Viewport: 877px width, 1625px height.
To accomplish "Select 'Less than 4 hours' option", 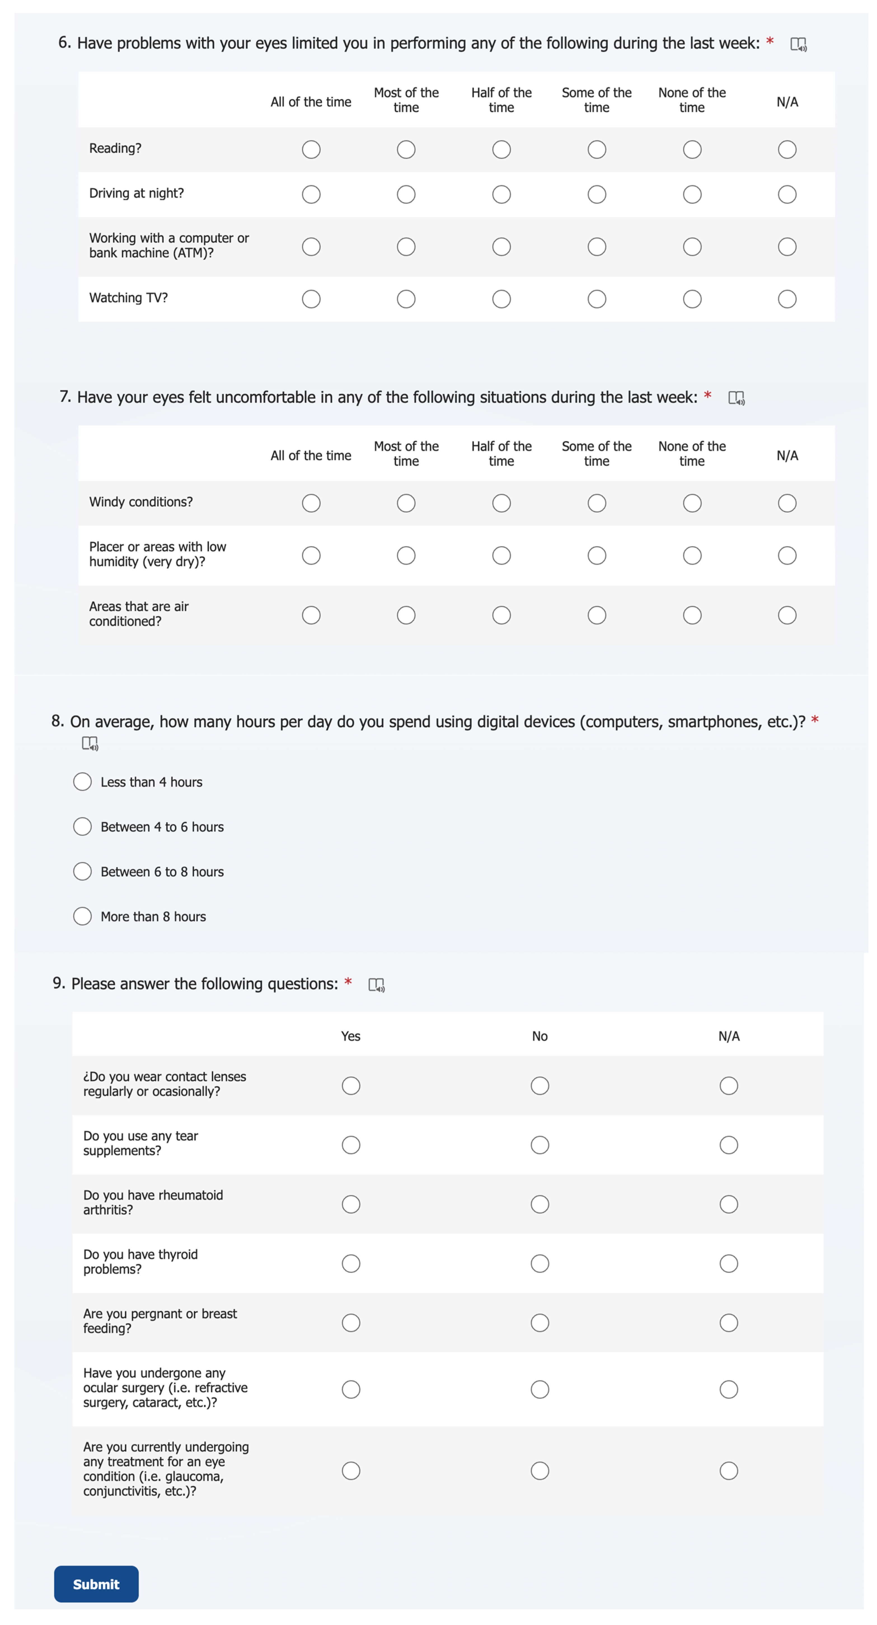I will (83, 782).
